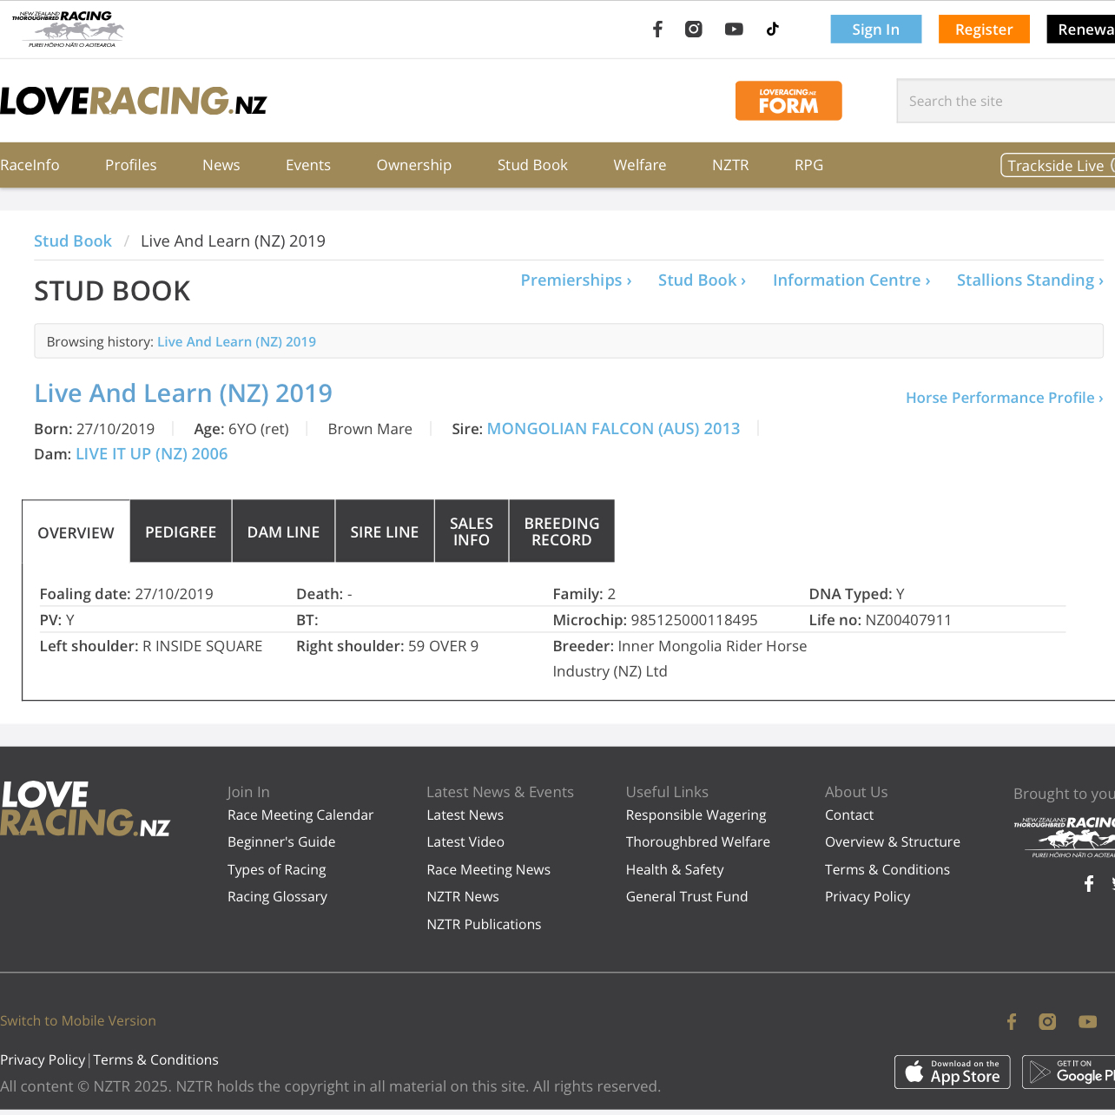The height and width of the screenshot is (1115, 1115).
Task: Open the Breeding Record tab
Action: 562,531
